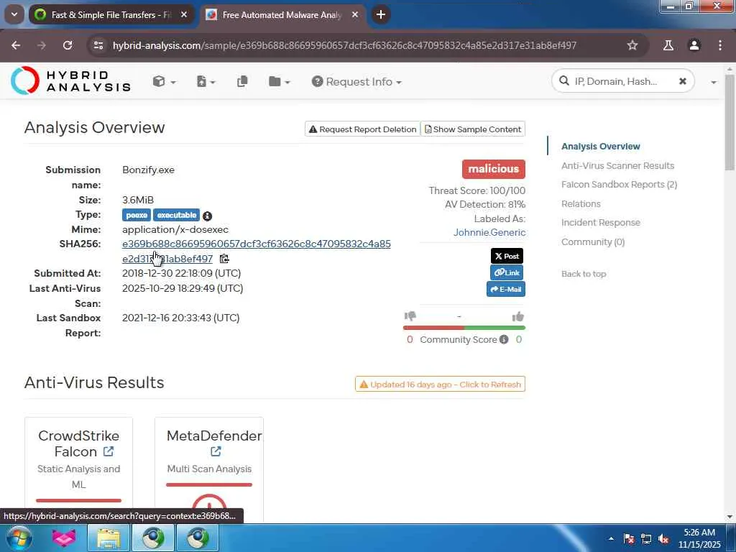736x552 pixels.
Task: Open CrowdStrike Falcon external link icon
Action: coord(109,451)
